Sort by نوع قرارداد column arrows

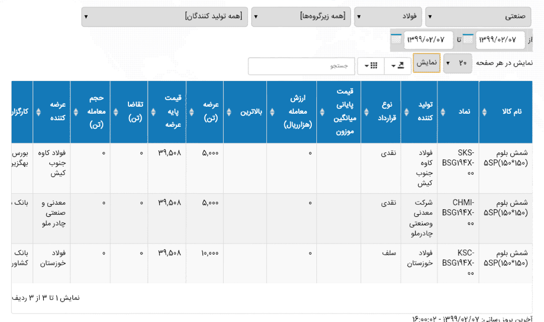pyautogui.click(x=366, y=112)
